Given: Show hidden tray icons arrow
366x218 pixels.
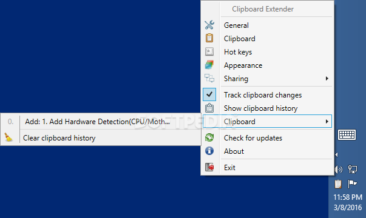Looking at the screenshot, I should tap(336, 154).
